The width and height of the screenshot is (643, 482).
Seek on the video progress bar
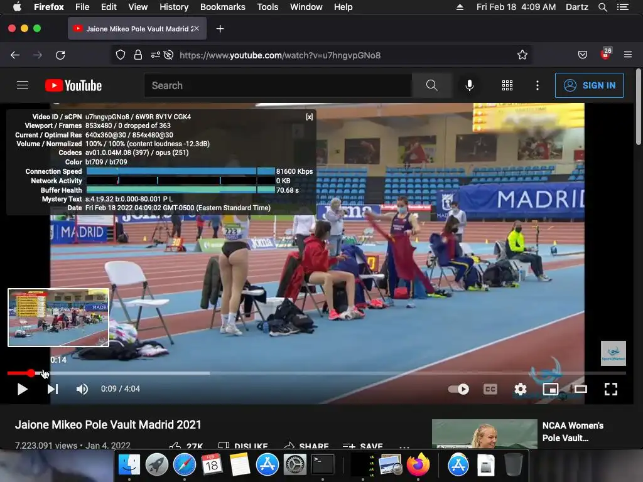pos(316,373)
